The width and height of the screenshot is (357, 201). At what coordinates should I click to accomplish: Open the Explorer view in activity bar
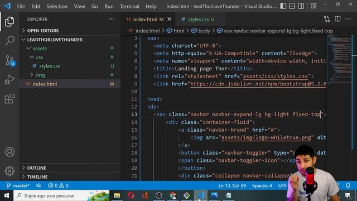click(x=9, y=21)
